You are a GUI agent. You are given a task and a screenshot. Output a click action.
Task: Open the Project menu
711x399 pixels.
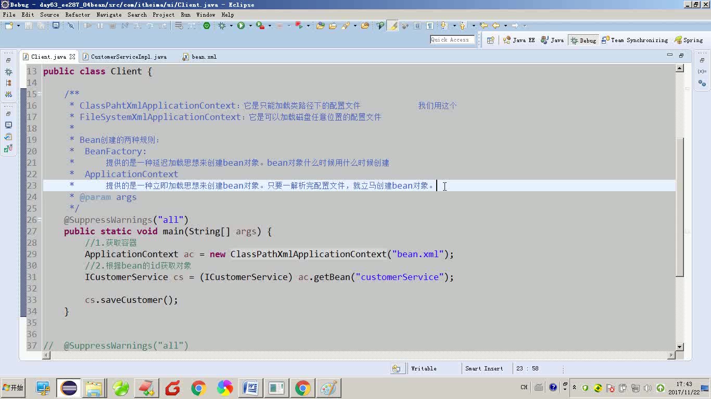tap(163, 15)
